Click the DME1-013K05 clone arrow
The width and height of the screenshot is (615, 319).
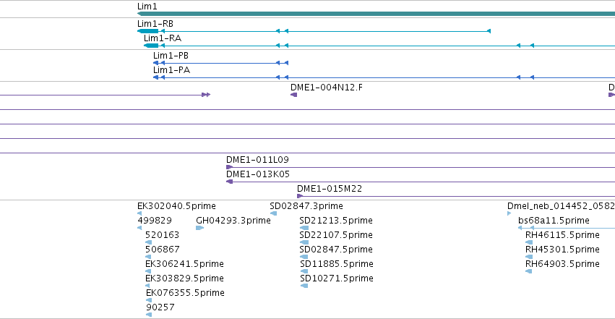tap(229, 182)
